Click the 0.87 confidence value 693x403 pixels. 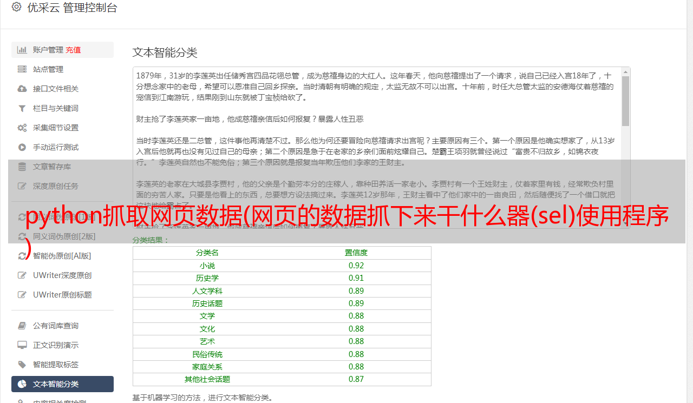tap(356, 379)
